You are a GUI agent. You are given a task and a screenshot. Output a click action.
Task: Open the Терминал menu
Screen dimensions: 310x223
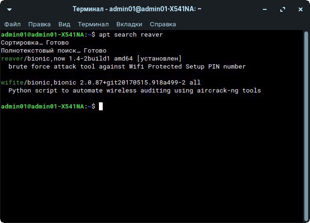pos(93,24)
